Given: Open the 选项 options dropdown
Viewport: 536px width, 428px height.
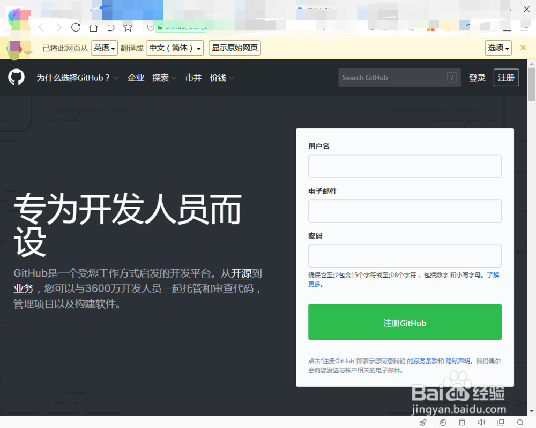Looking at the screenshot, I should (498, 48).
